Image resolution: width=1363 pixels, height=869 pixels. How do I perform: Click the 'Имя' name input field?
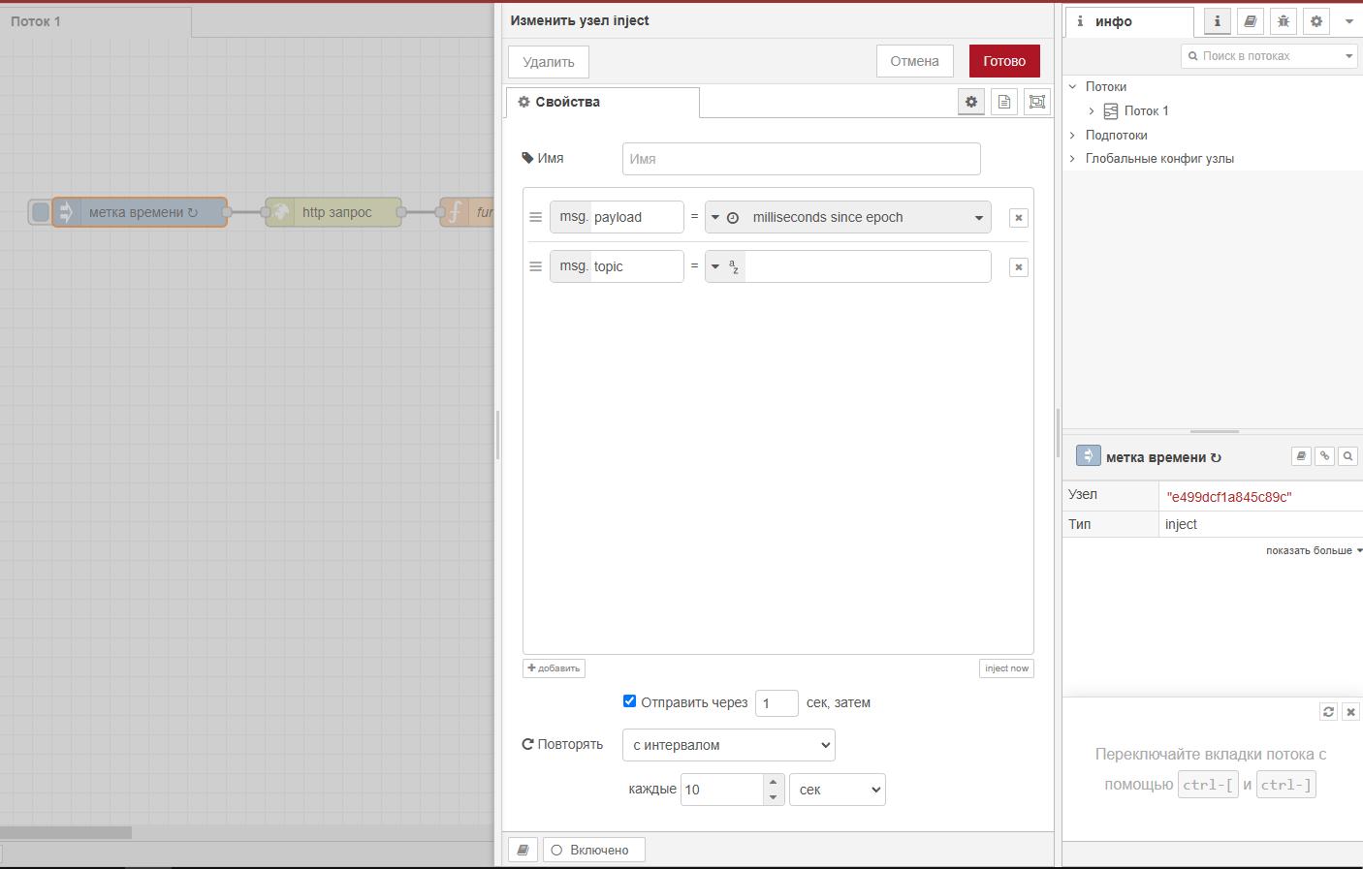801,159
